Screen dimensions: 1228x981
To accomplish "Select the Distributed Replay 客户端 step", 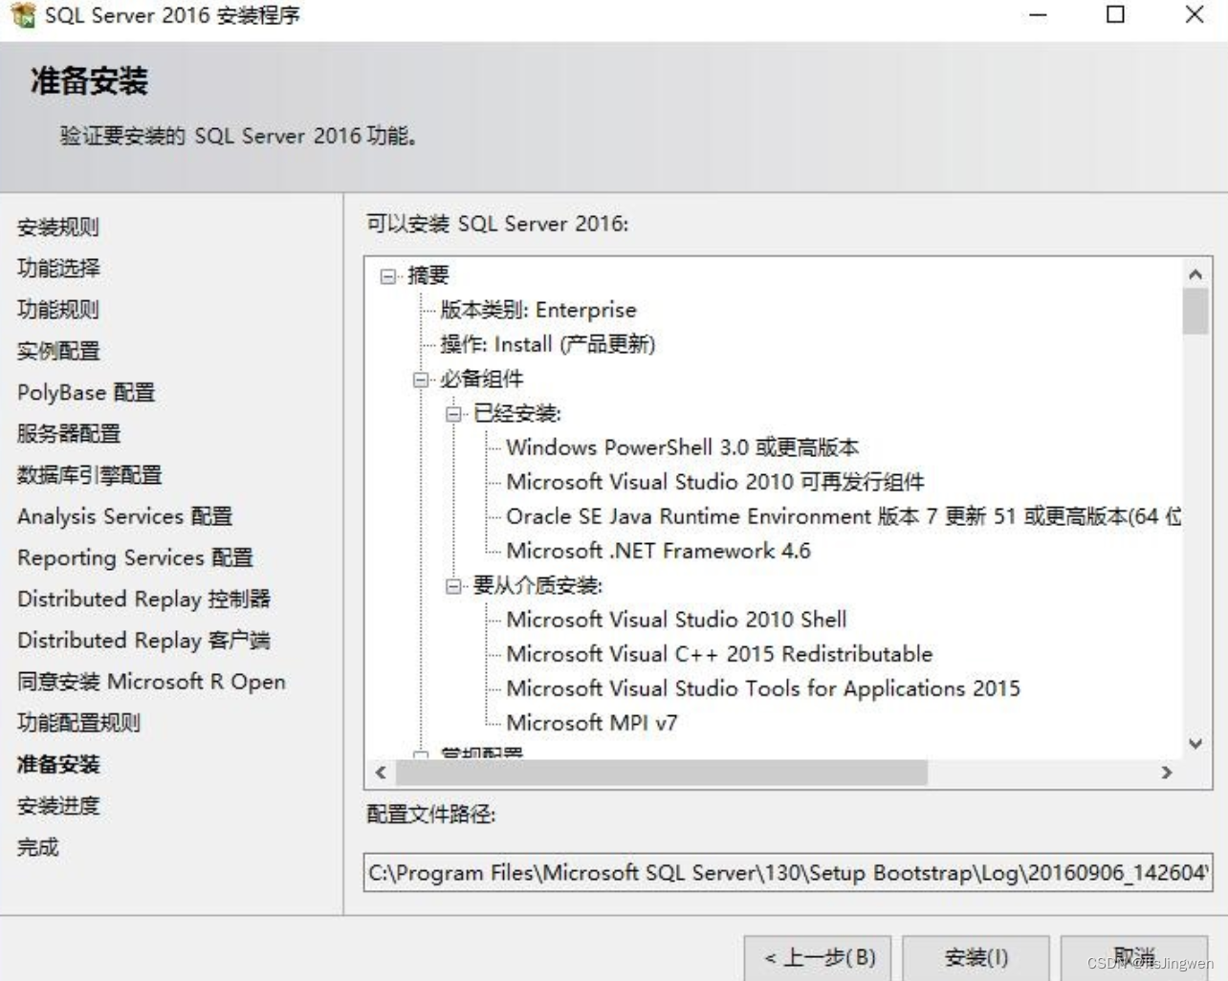I will [x=144, y=640].
